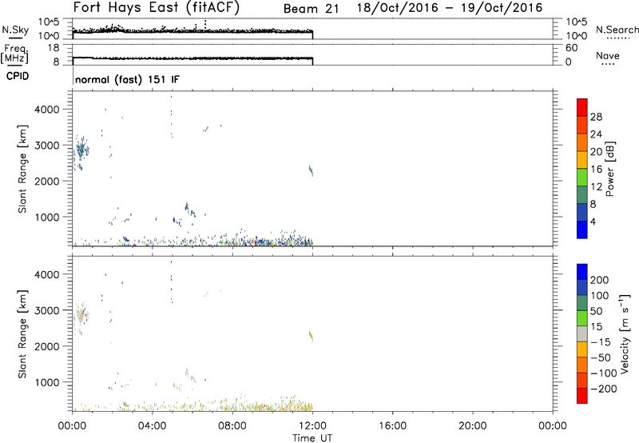Click the red top segment of Power color bar
Viewport: 639px width, 443px height.
[x=582, y=107]
